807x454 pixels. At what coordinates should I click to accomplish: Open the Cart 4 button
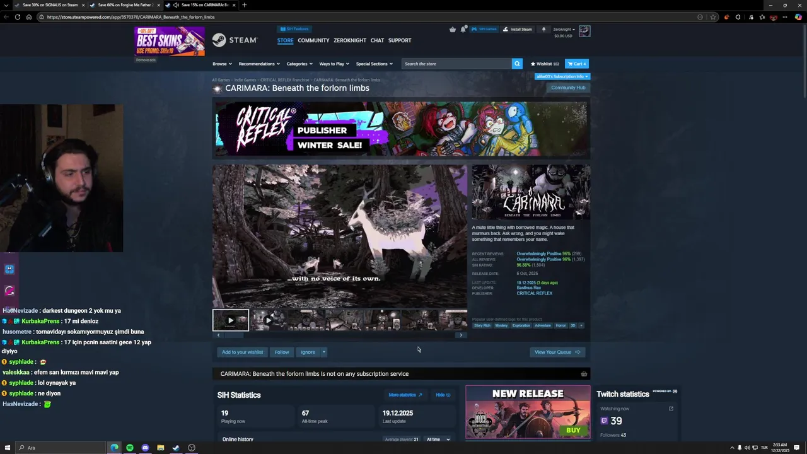click(x=577, y=64)
